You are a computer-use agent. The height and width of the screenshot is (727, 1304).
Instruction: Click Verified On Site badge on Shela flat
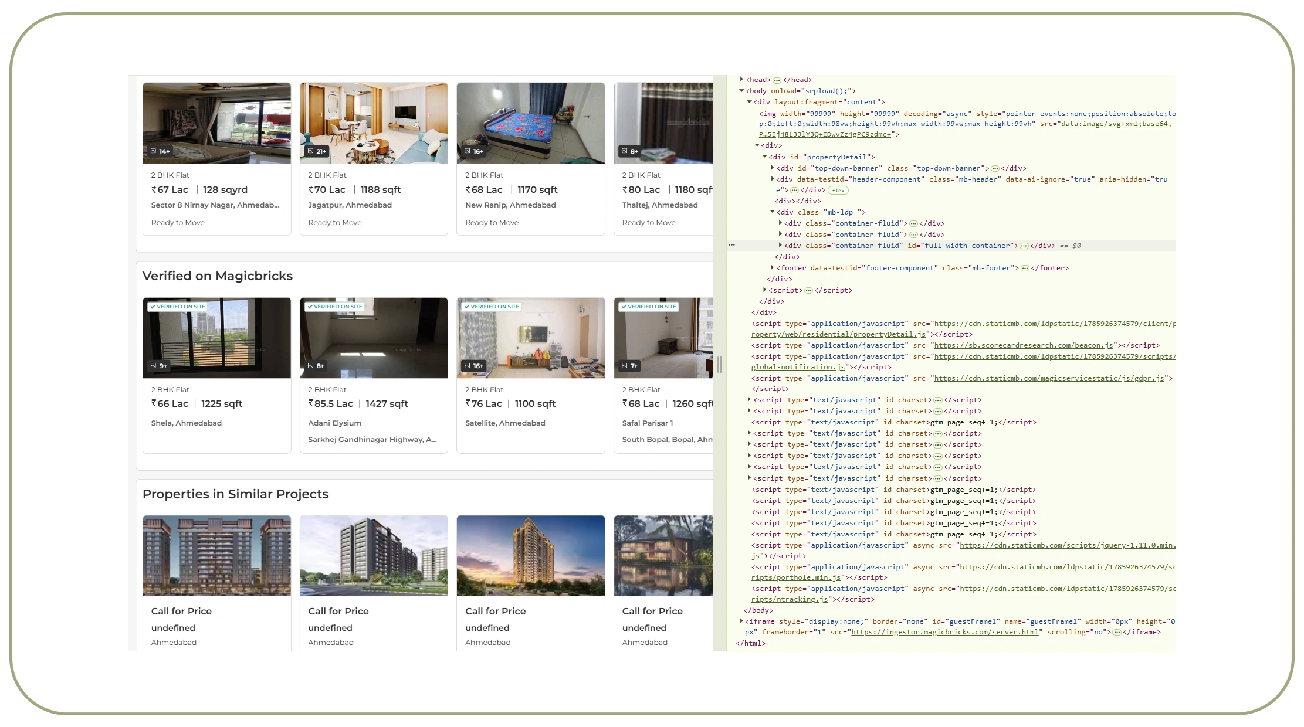pyautogui.click(x=178, y=307)
